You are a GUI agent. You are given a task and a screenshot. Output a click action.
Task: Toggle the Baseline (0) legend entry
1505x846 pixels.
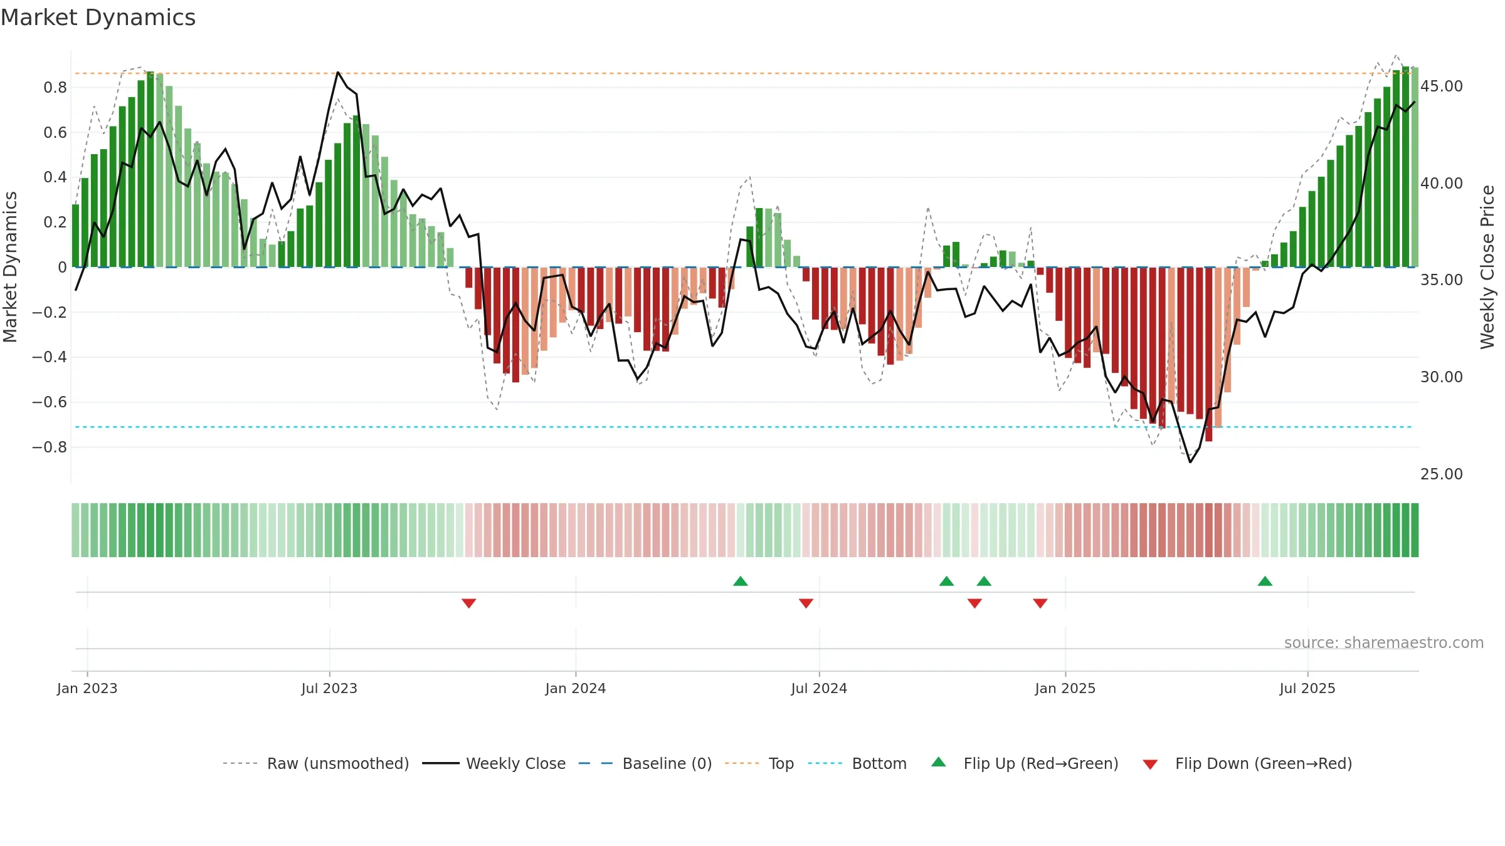pyautogui.click(x=645, y=763)
